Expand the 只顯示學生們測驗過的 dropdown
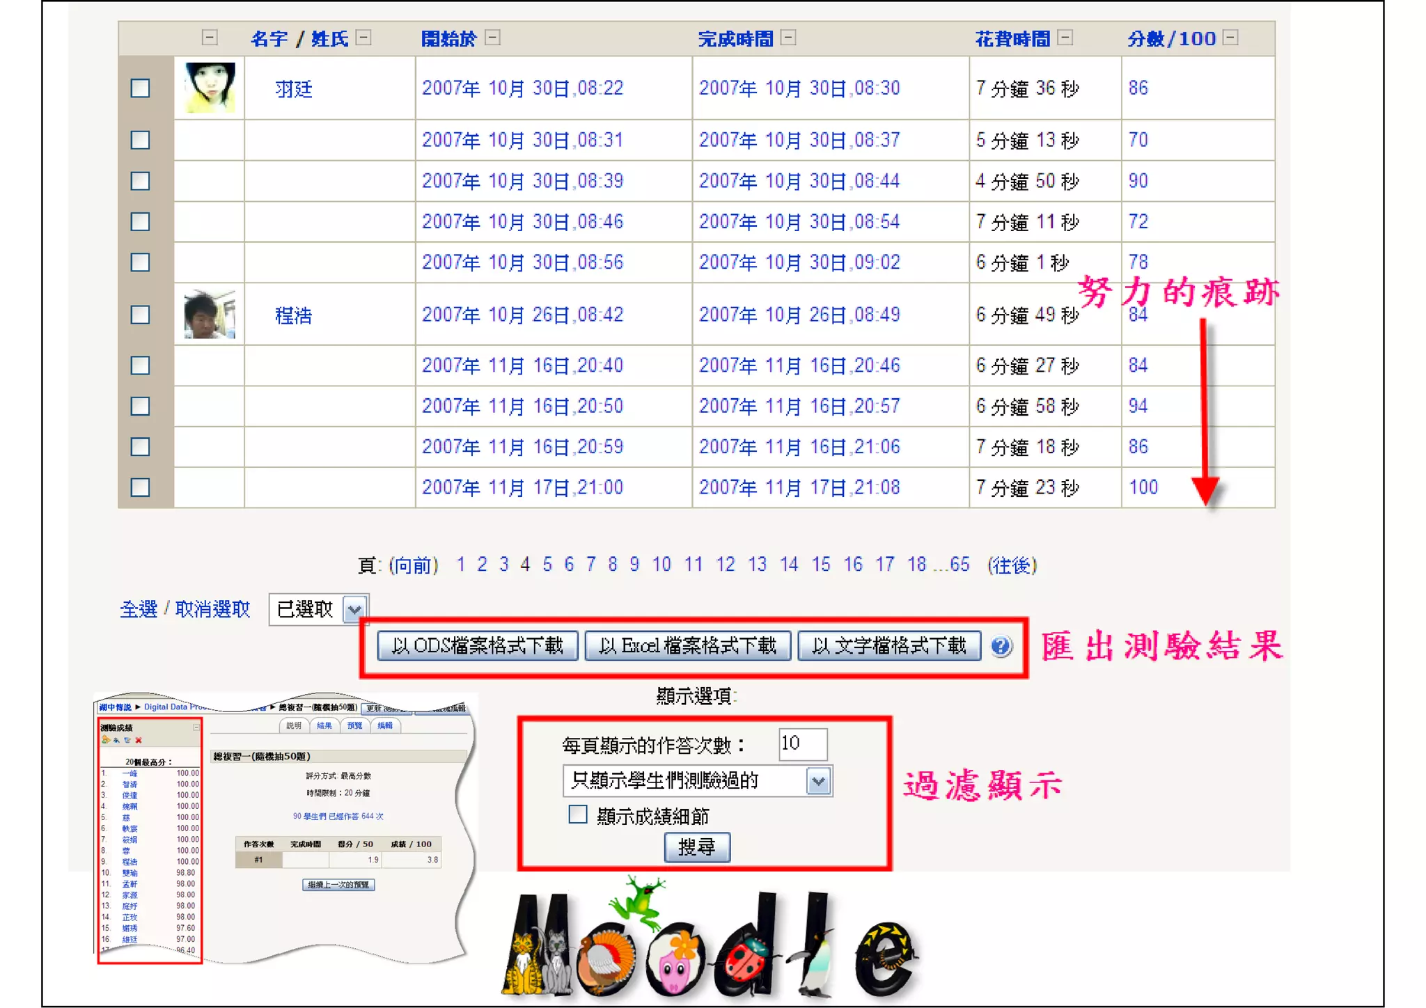Image resolution: width=1426 pixels, height=1008 pixels. 819,782
